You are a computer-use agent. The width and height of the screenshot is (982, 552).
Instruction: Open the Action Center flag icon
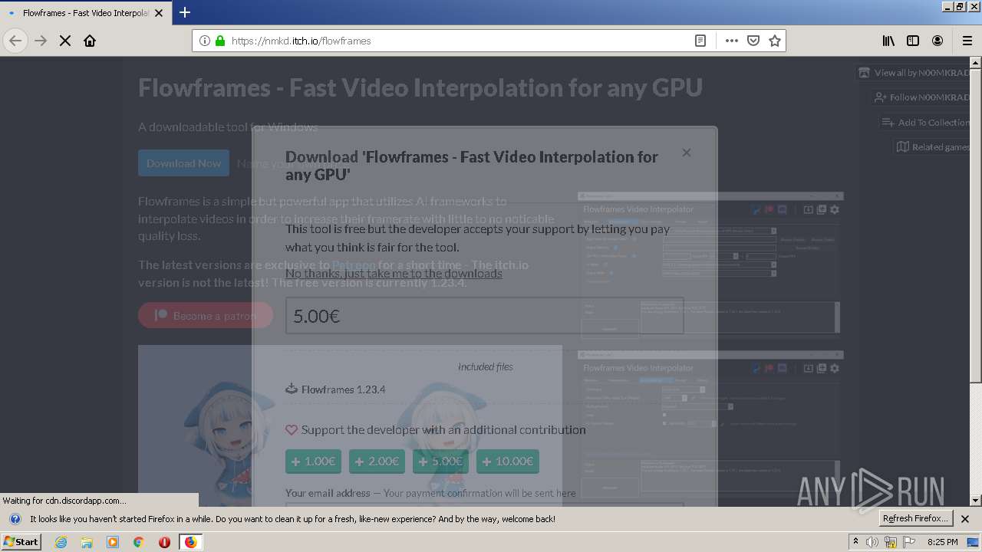[x=909, y=542]
